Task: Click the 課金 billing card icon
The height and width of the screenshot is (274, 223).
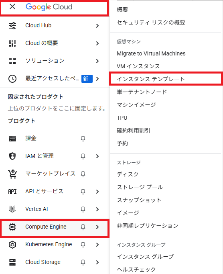Action: (12, 139)
